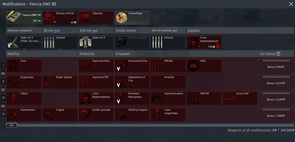Open the Camouflage section

coord(132,18)
